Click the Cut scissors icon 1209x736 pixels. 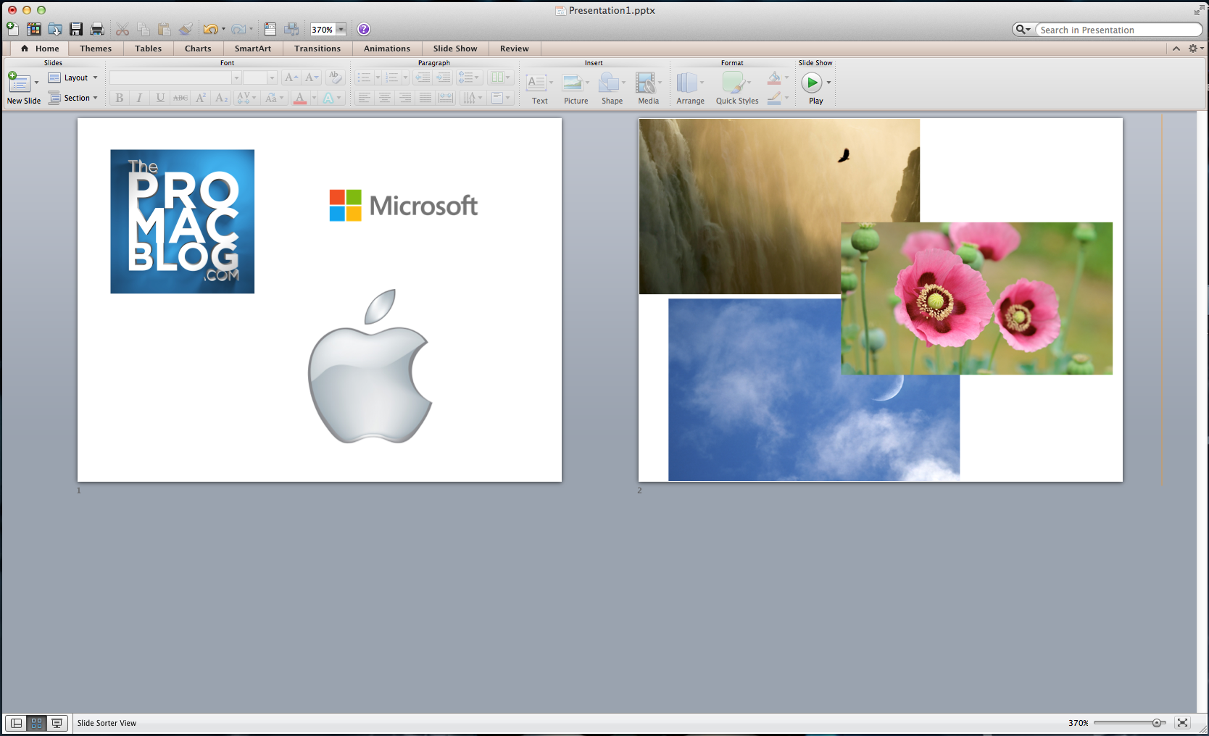(x=122, y=29)
